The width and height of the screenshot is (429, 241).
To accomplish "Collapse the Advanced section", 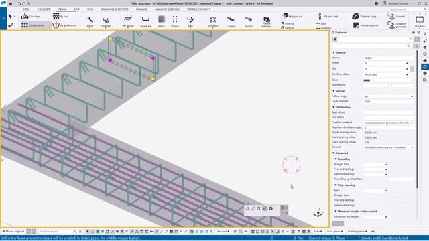I will 334,153.
